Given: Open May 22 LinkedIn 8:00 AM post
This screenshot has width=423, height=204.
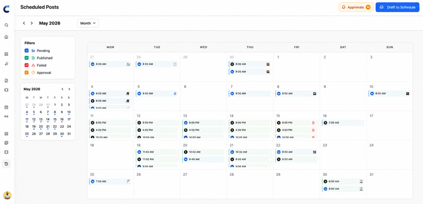Looking at the screenshot, I should pos(296,152).
